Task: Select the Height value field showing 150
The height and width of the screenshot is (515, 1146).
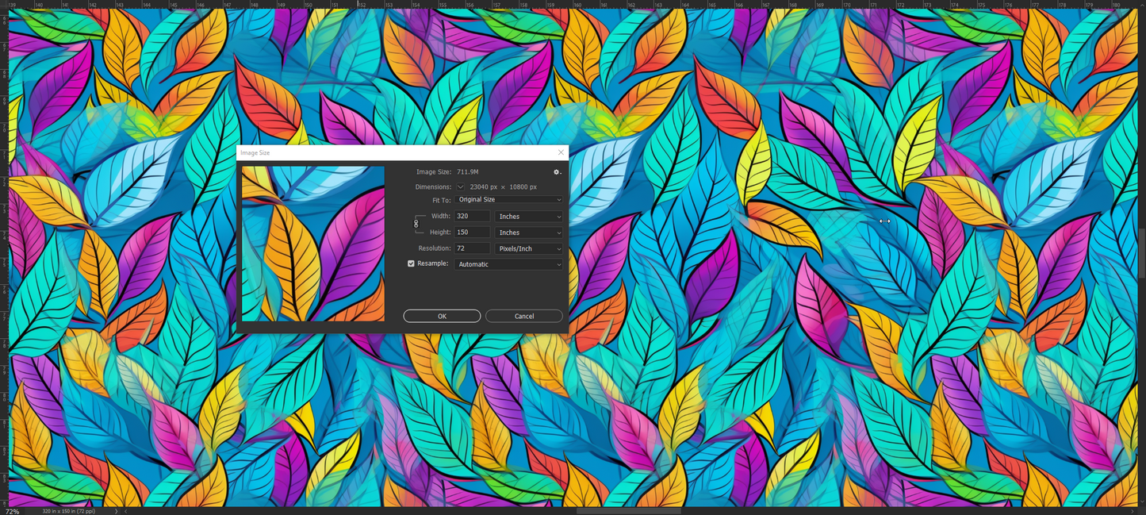Action: (471, 232)
